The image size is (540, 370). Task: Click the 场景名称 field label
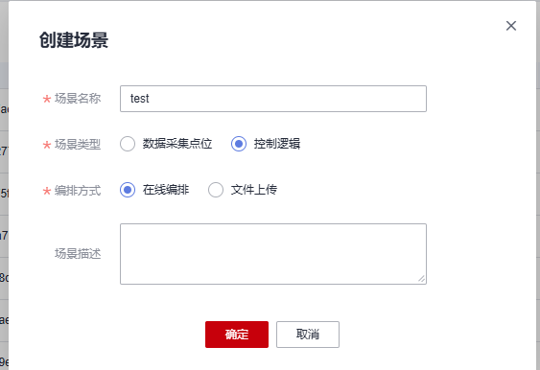click(x=78, y=99)
